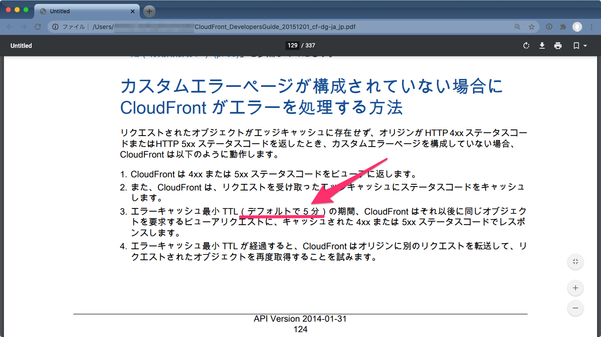Click the PDF title Untitled in toolbar
Viewport: 601px width, 337px height.
click(21, 46)
